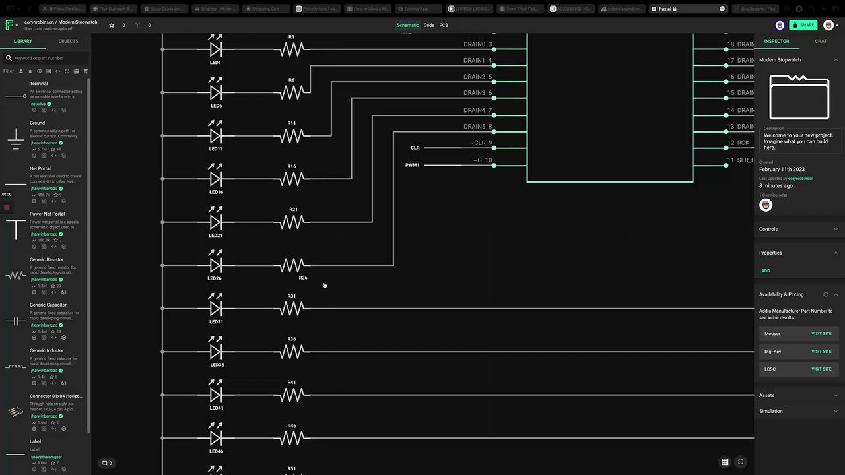Visit site for Digi-Key
Viewport: 845px width, 475px height.
(821, 352)
